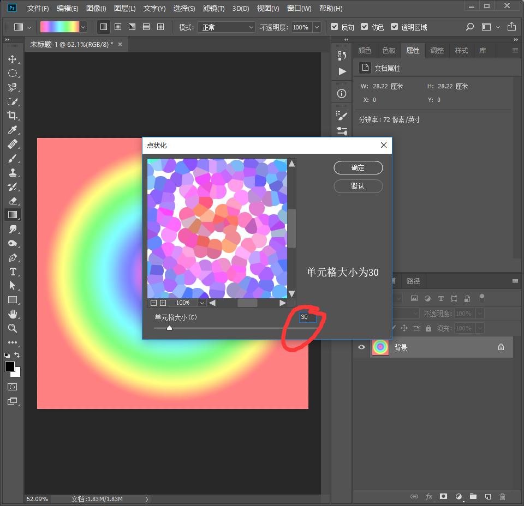Toggle the 仿色 (Dither) checkbox
This screenshot has width=524, height=506.
(365, 27)
